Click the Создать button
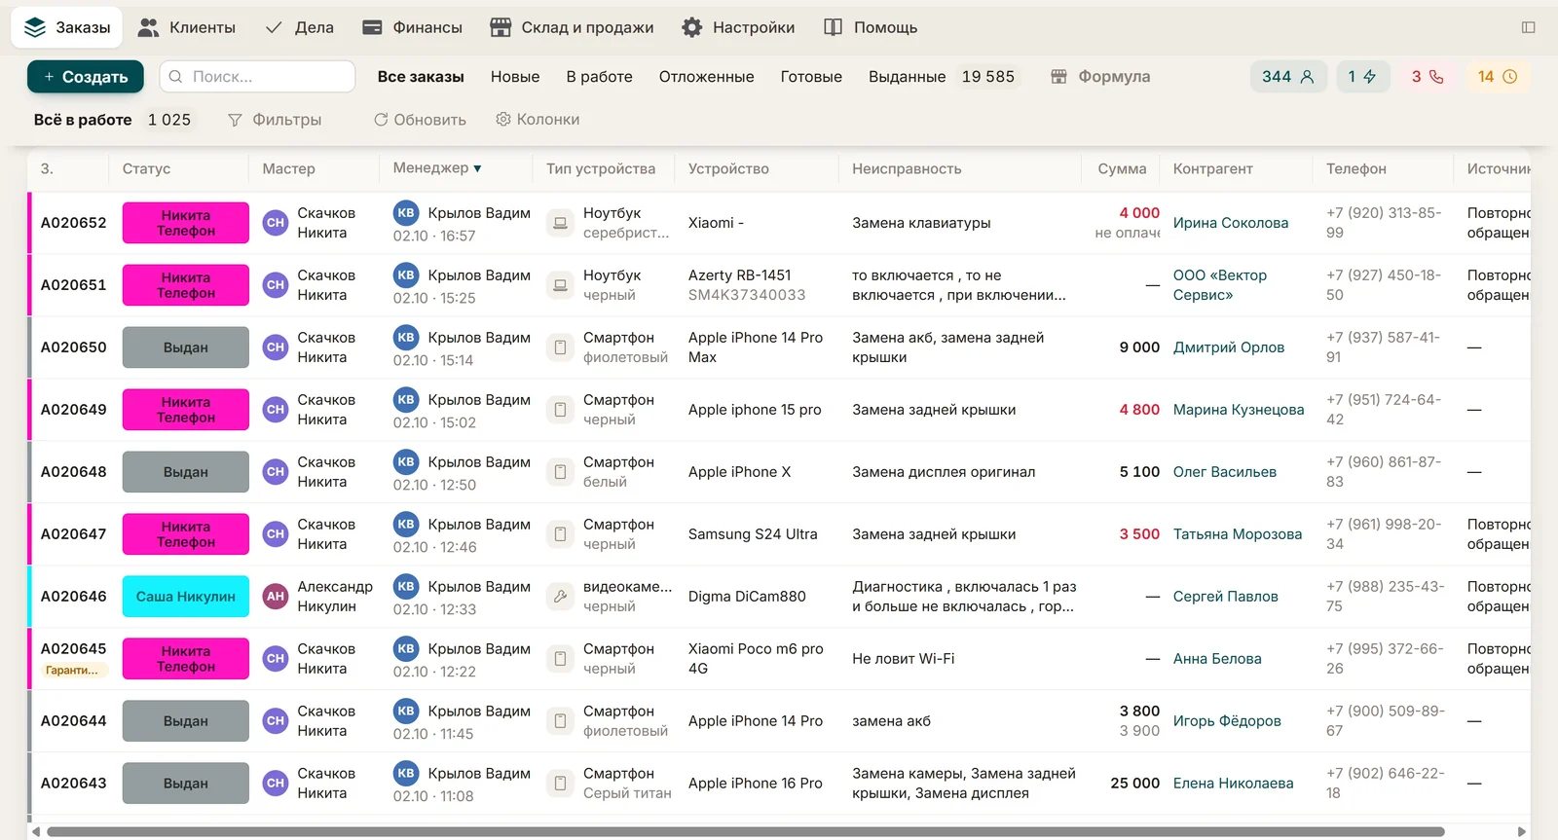The image size is (1558, 840). (86, 77)
